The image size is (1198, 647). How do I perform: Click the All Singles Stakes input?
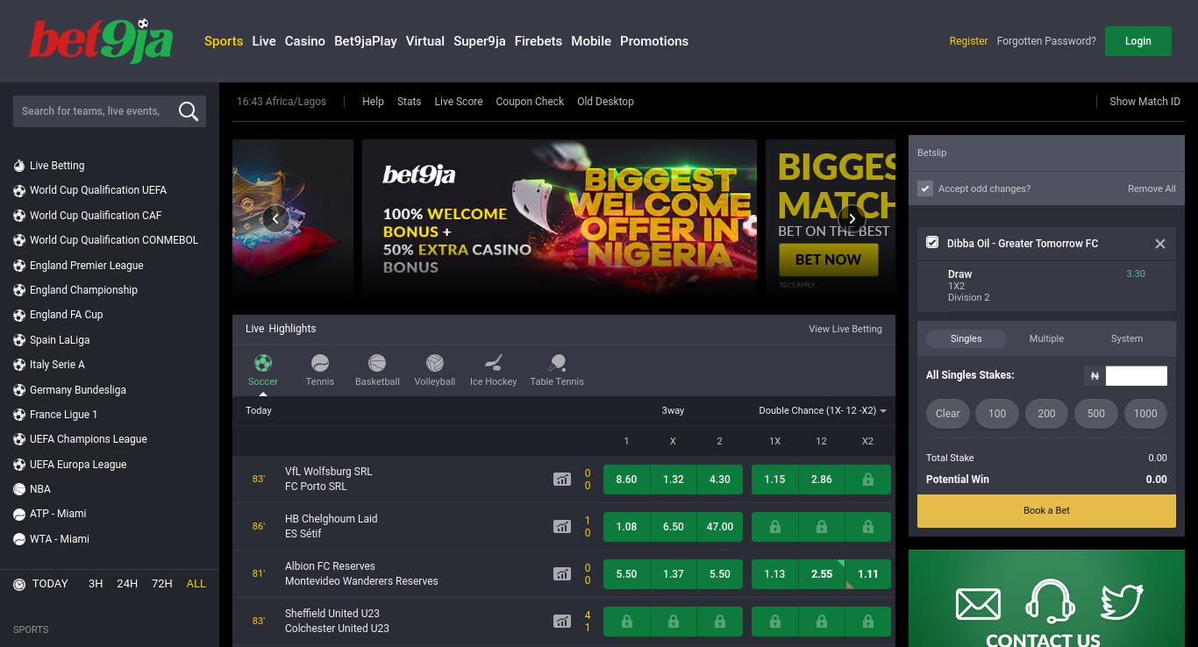[x=1137, y=376]
